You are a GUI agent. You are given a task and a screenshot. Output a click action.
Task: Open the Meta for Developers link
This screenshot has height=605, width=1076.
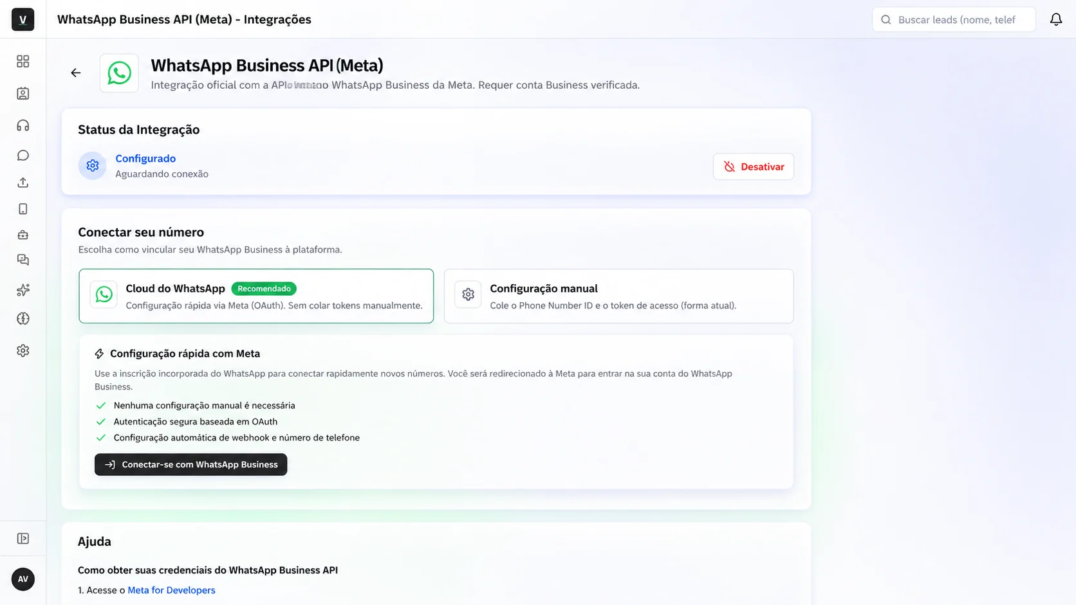click(171, 590)
